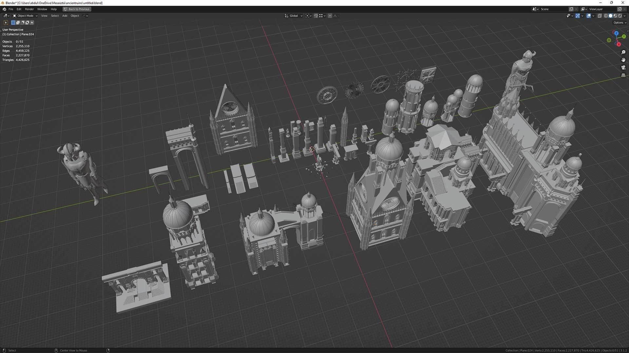Open the viewport Object menu

(x=75, y=16)
